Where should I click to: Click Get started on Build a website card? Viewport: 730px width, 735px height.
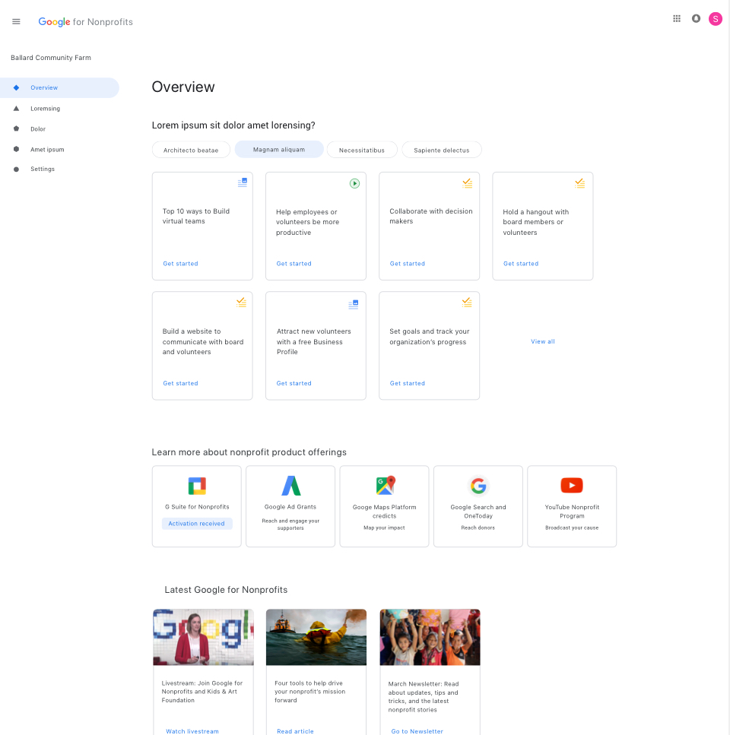point(180,383)
